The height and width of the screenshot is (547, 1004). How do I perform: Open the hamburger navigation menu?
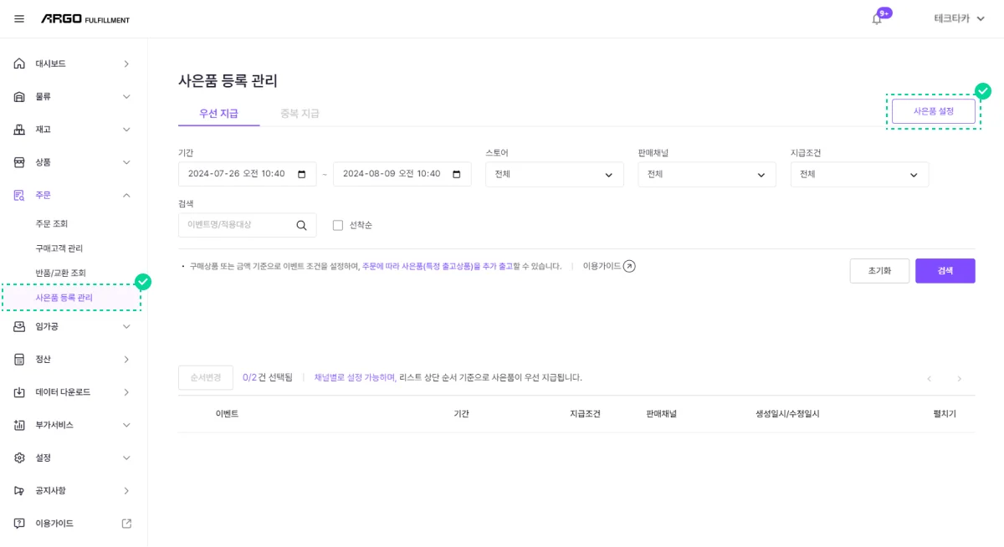pyautogui.click(x=18, y=18)
